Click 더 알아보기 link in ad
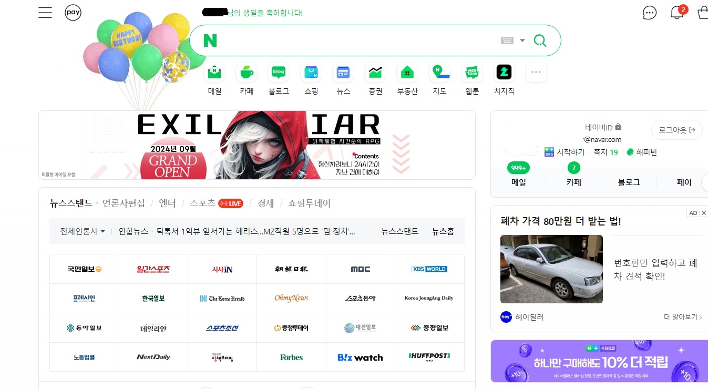This screenshot has height=389, width=708. pyautogui.click(x=682, y=317)
